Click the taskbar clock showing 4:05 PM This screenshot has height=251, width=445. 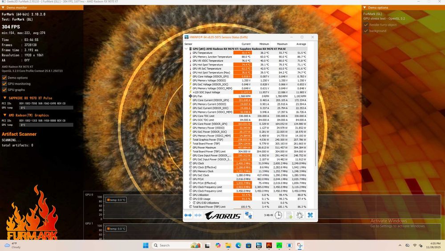[433, 245]
